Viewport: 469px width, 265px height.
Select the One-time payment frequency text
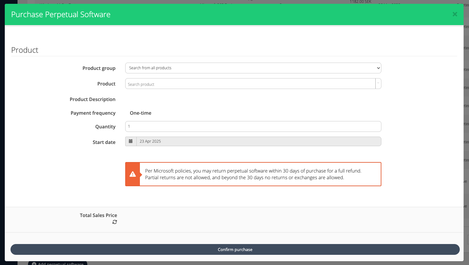[x=141, y=113]
